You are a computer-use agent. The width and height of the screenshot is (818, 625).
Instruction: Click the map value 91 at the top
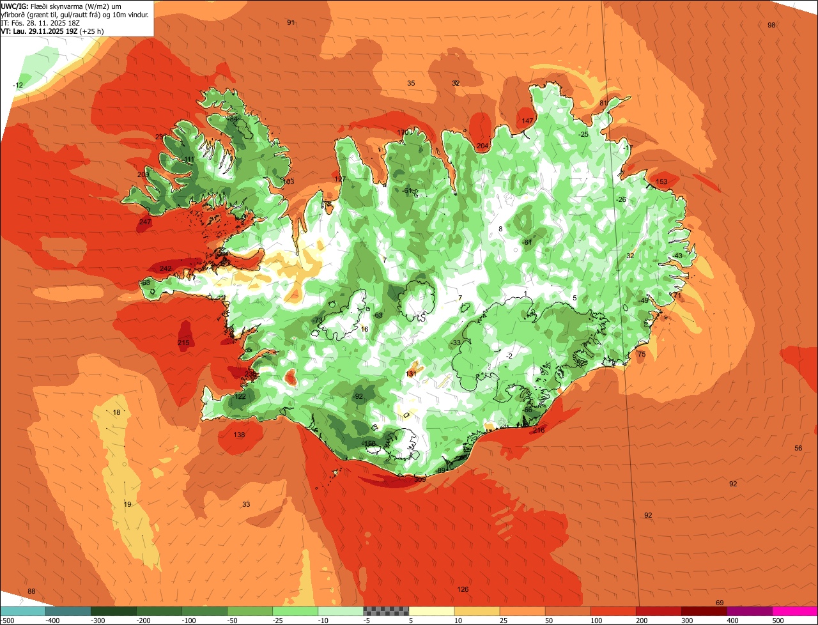coord(291,22)
